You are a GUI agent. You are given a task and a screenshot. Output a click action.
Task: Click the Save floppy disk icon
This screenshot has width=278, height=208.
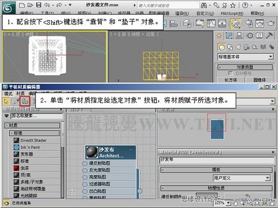point(38,5)
